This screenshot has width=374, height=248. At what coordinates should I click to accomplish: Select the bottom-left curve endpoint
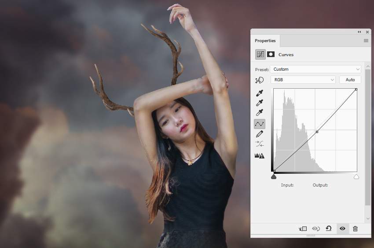274,171
